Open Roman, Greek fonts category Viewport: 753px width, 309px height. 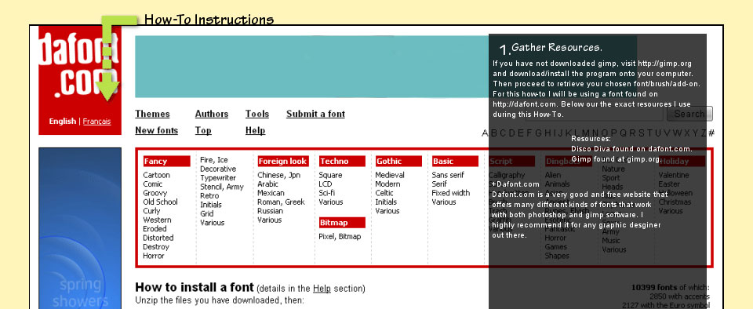[281, 202]
